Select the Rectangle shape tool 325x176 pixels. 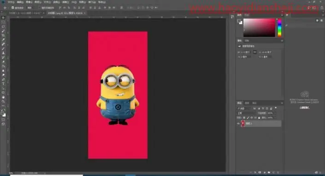pos(3,92)
